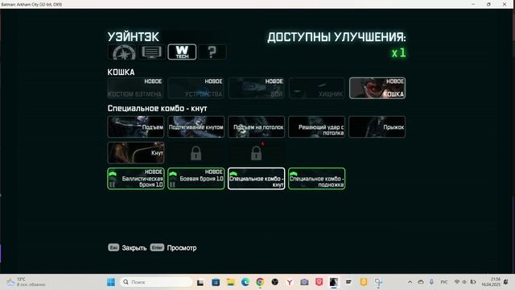Screen dimensions: 515x290
Task: Choose the Подъем на потолок upgrade
Action: [x=256, y=127]
